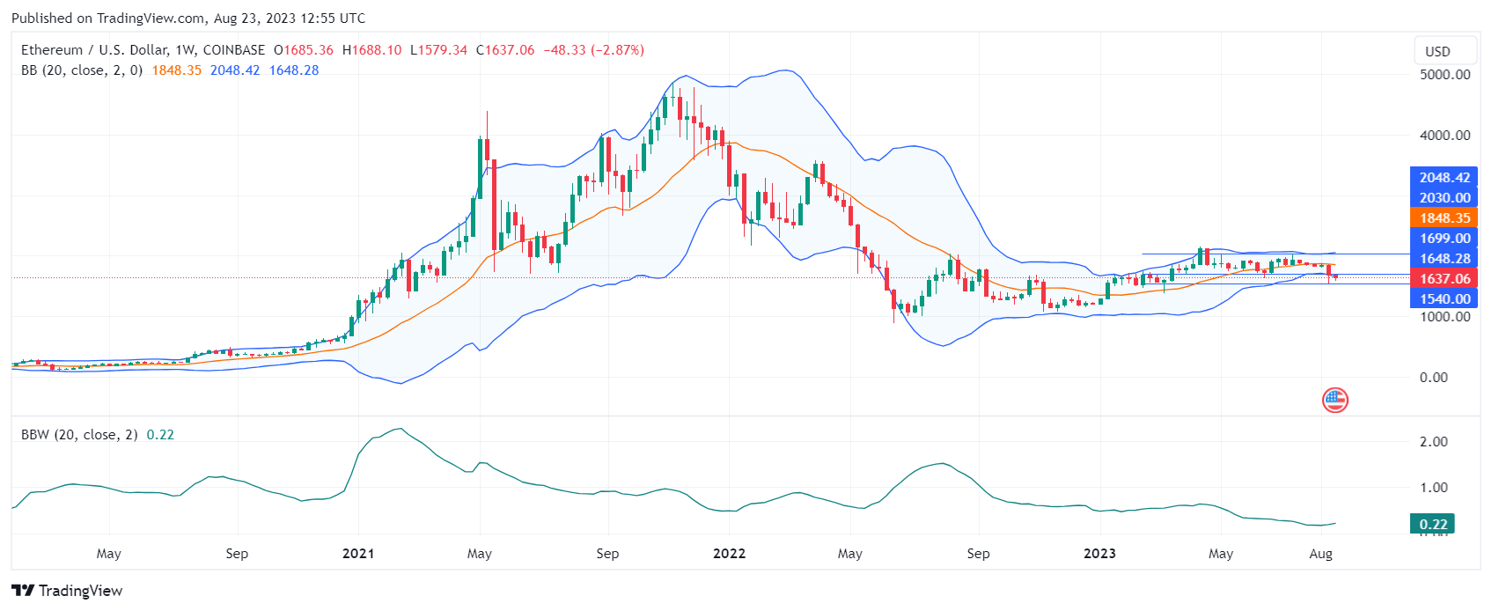Click the 1699.00 price axis label
The height and width of the screenshot is (611, 1492).
click(1444, 238)
